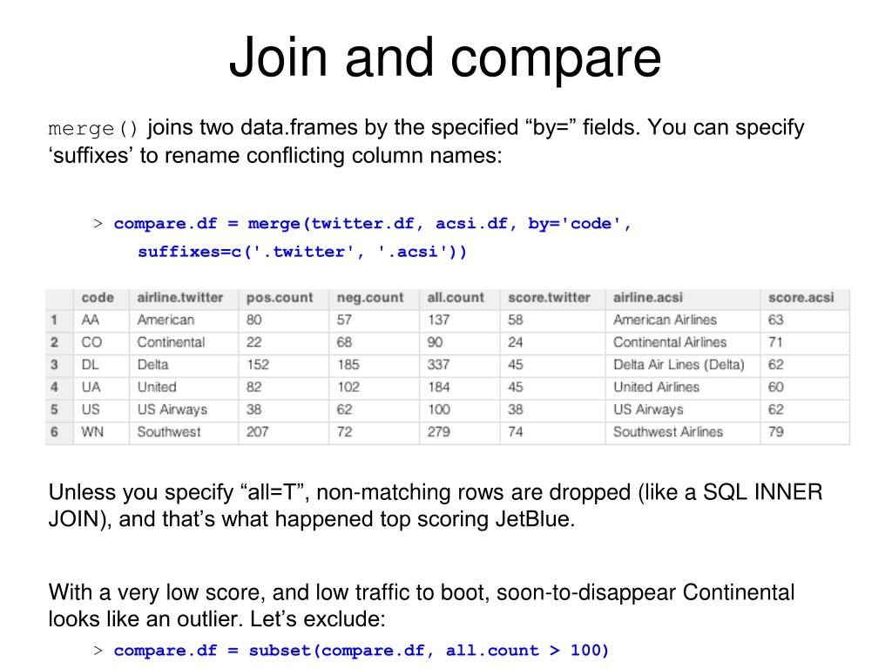
Task: Click the 'pos.count' column header
Action: (280, 298)
